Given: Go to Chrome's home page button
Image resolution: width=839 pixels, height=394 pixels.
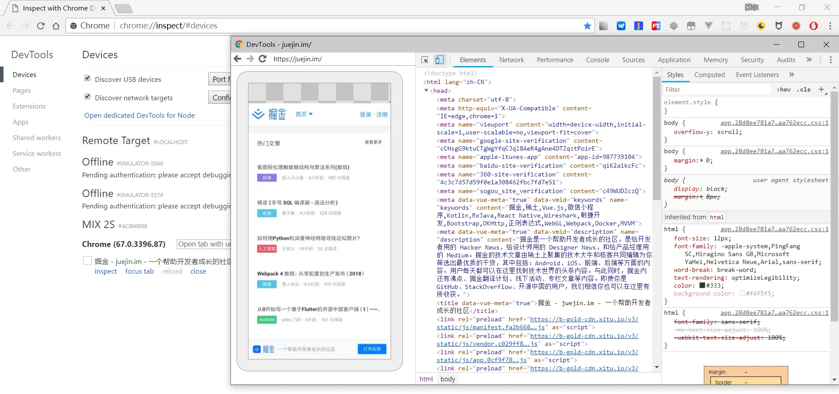Looking at the screenshot, I should point(56,26).
